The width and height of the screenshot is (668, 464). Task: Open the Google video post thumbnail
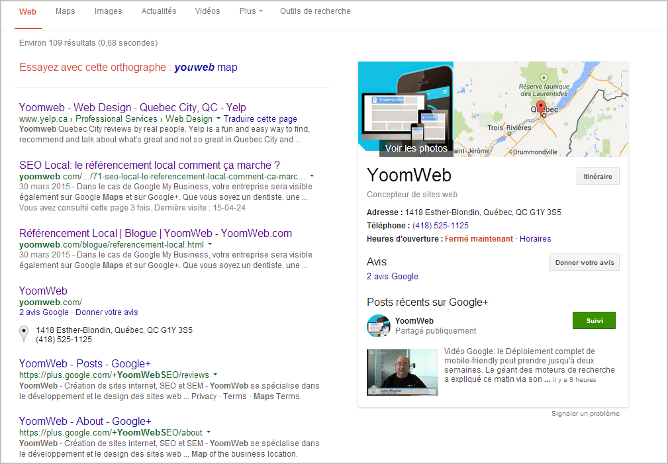(x=402, y=372)
